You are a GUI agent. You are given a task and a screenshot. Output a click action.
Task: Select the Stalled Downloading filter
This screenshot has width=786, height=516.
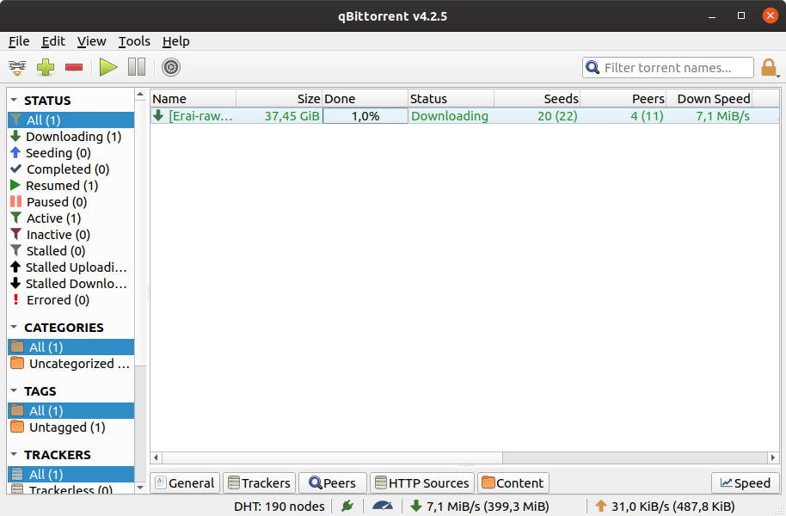(71, 283)
